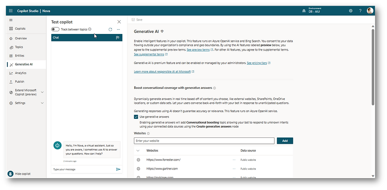Image resolution: width=387 pixels, height=190 pixels.
Task: Click the info icon next to Websites label
Action: [148, 133]
